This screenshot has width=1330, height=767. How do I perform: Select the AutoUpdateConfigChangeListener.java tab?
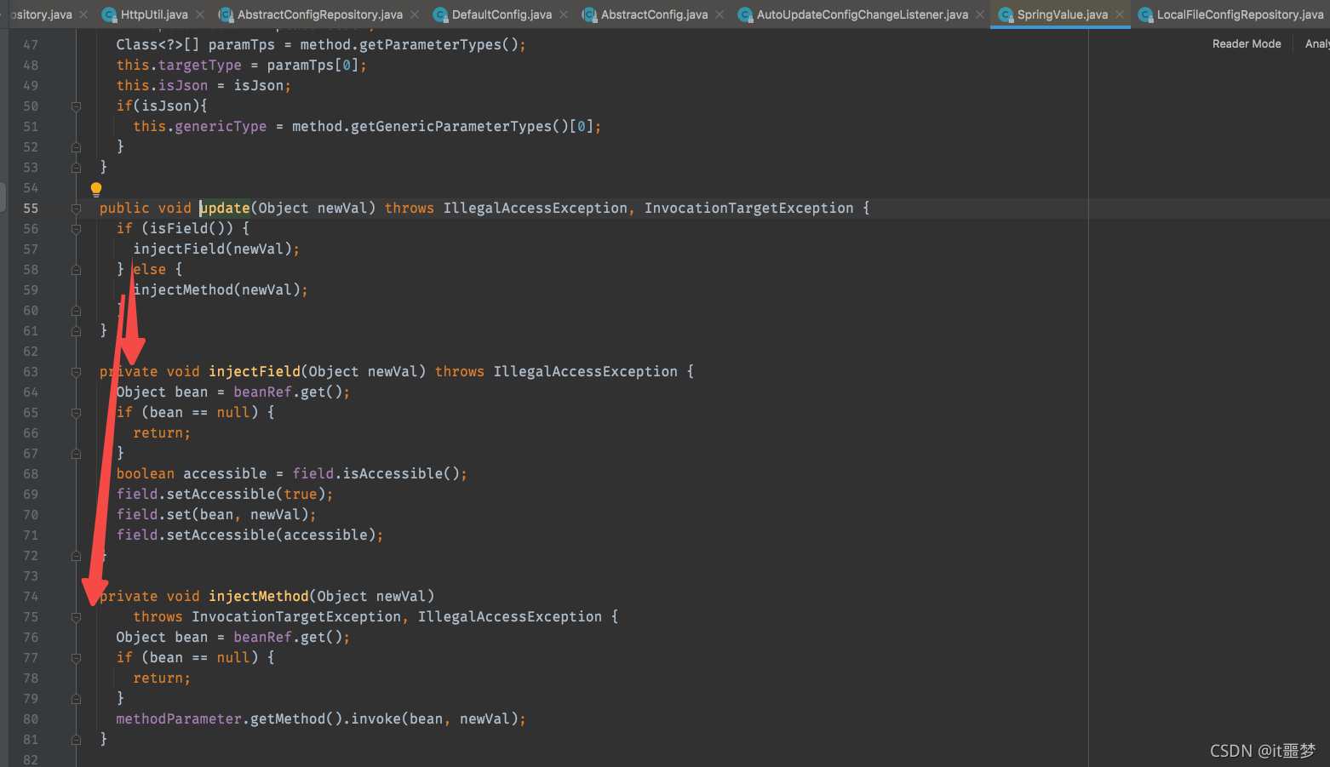(x=862, y=14)
